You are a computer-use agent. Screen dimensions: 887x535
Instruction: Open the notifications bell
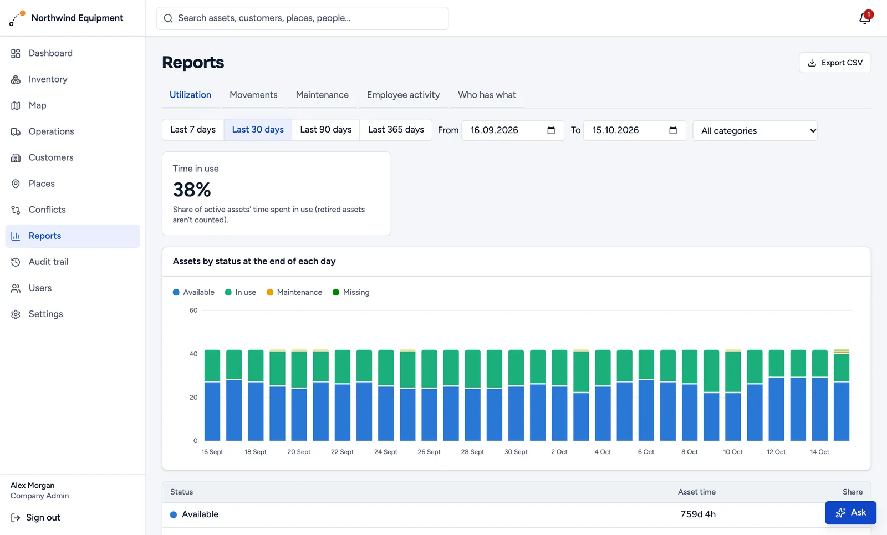click(864, 18)
